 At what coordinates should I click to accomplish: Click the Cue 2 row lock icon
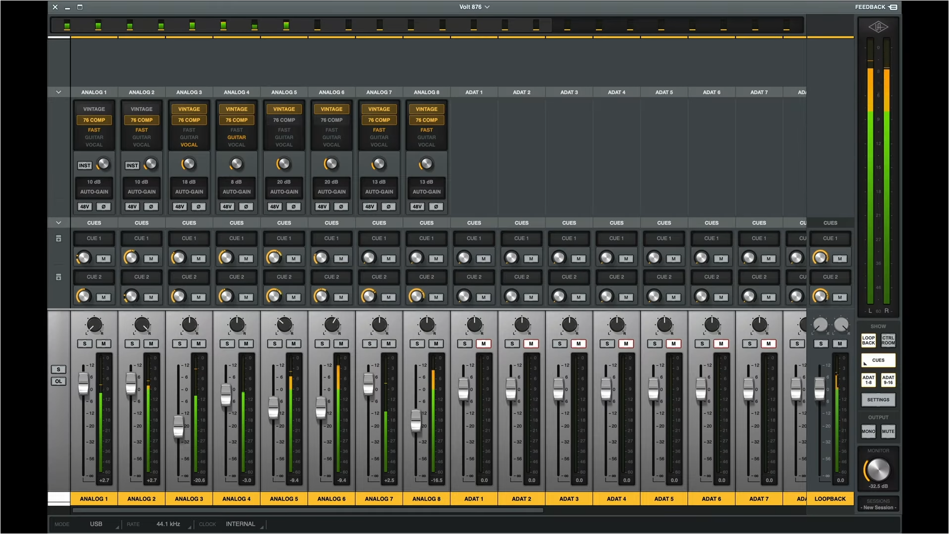[x=58, y=277]
